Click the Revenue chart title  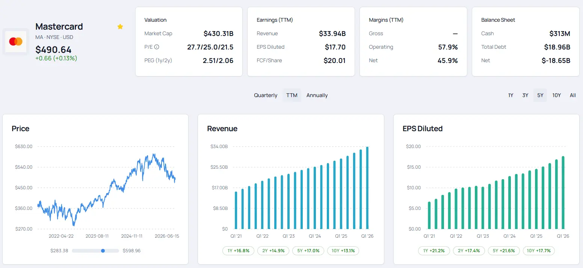222,129
